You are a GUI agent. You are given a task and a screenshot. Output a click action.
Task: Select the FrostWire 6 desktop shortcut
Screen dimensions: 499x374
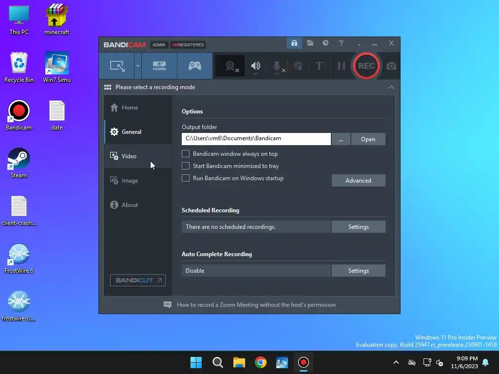[19, 258]
